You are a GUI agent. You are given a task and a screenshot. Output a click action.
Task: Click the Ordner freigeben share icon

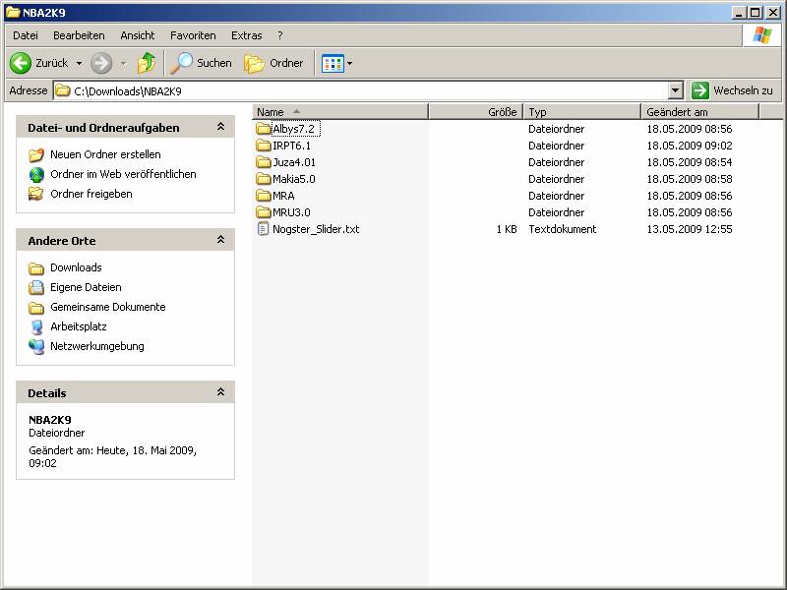[36, 194]
